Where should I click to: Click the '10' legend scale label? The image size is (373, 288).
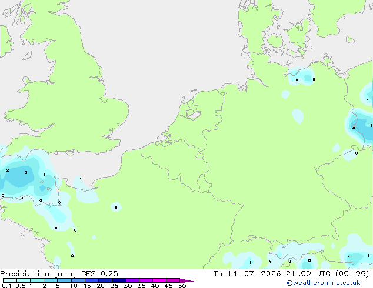[x=74, y=286]
